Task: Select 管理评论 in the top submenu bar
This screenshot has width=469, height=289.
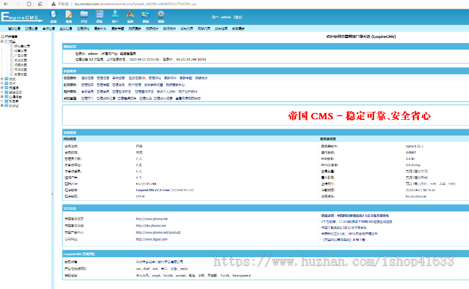Action: coord(83,29)
